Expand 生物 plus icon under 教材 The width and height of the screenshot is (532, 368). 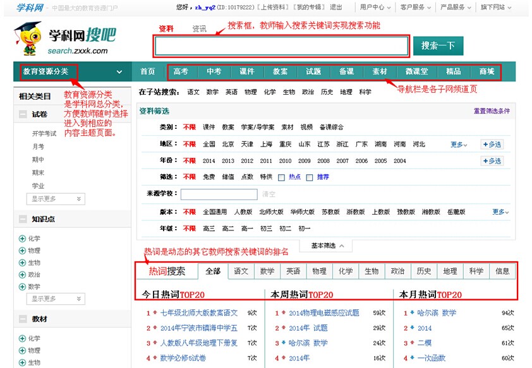tap(22, 362)
